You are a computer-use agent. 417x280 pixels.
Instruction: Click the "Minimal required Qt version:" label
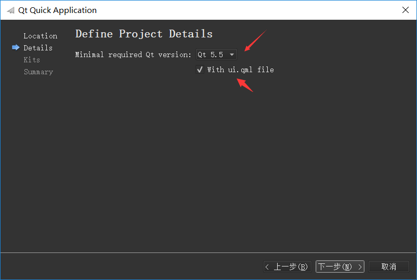click(133, 55)
